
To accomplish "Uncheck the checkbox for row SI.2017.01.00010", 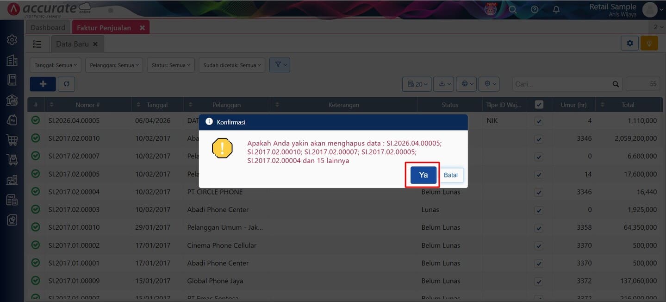I will point(539,228).
